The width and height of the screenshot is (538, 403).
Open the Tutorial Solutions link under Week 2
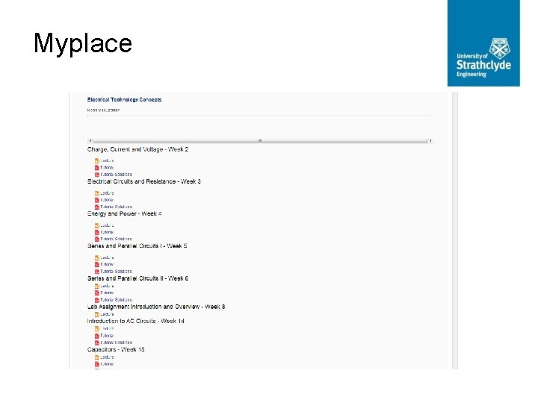[x=116, y=175]
